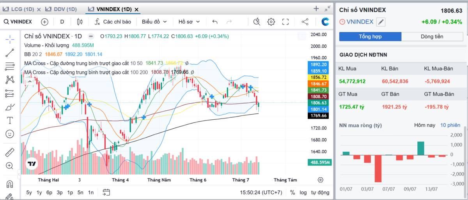Set range to 3p

60,192
